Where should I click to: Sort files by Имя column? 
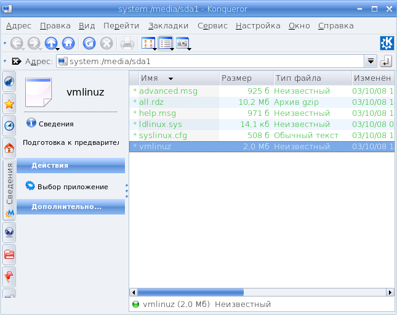click(x=178, y=78)
